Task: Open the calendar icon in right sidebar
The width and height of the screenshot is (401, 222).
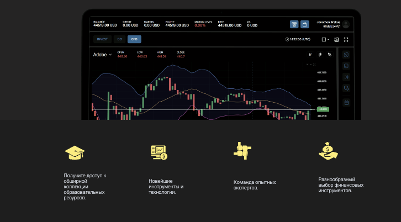Action: coord(346,102)
